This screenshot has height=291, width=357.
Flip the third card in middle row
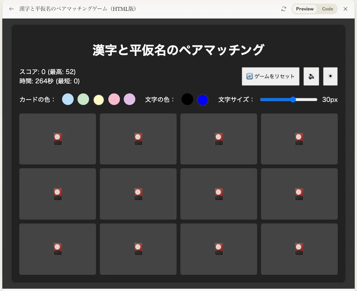219,194
